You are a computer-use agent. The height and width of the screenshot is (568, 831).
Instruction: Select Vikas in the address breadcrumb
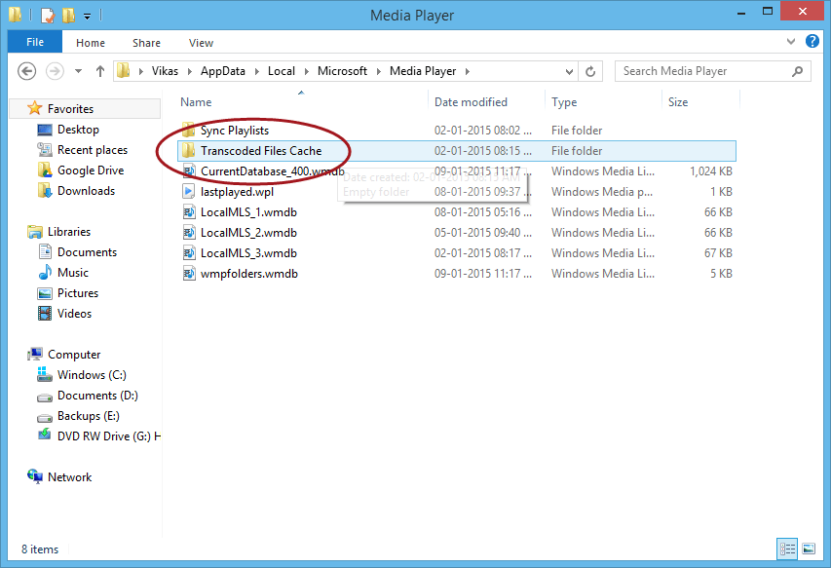pos(165,71)
